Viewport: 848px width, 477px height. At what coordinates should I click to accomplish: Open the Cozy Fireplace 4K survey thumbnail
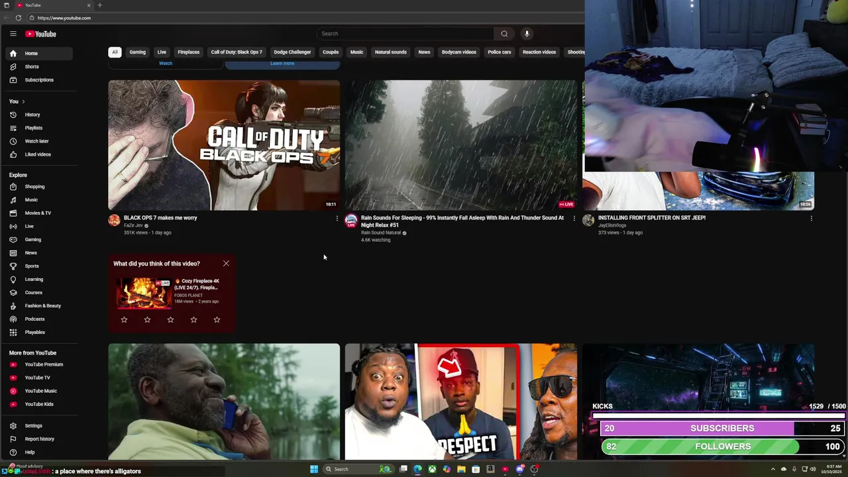(x=144, y=293)
